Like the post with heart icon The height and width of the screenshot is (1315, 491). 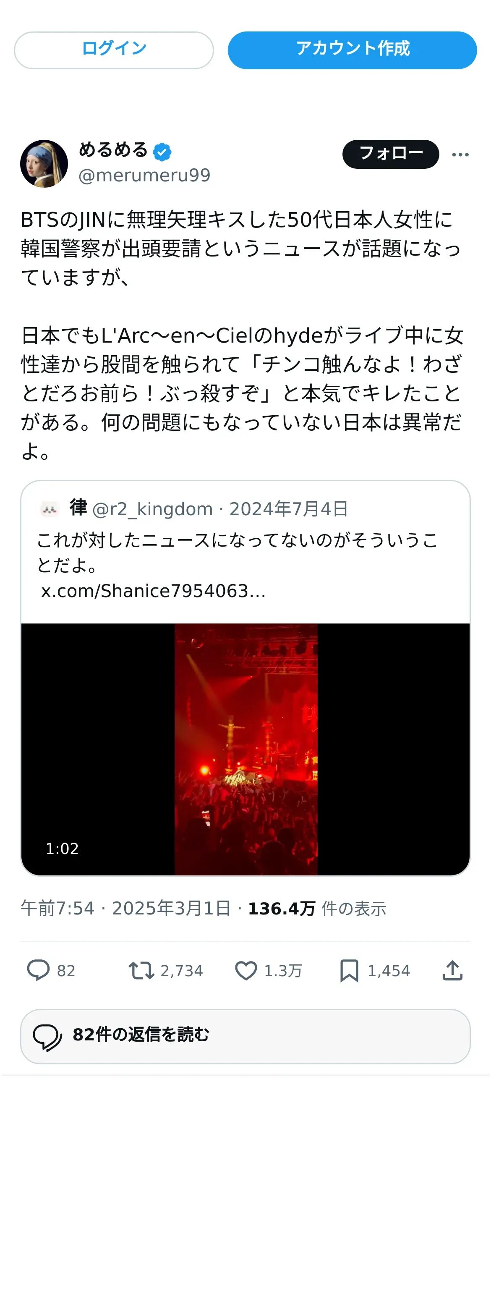(x=245, y=970)
